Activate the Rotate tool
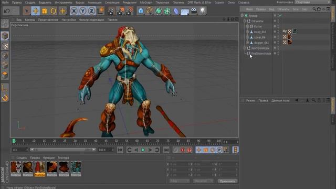This screenshot has height=189, width=336. (x=54, y=10)
